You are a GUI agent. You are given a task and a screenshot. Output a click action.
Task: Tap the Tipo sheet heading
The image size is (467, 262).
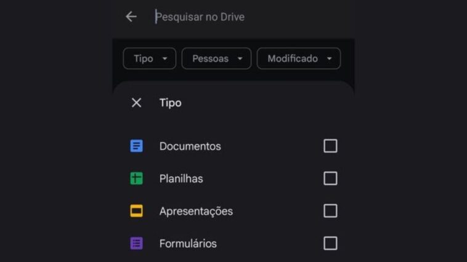point(171,103)
